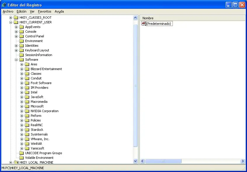Close the Editor del Registro window
This screenshot has width=247, height=172.
[242, 5]
